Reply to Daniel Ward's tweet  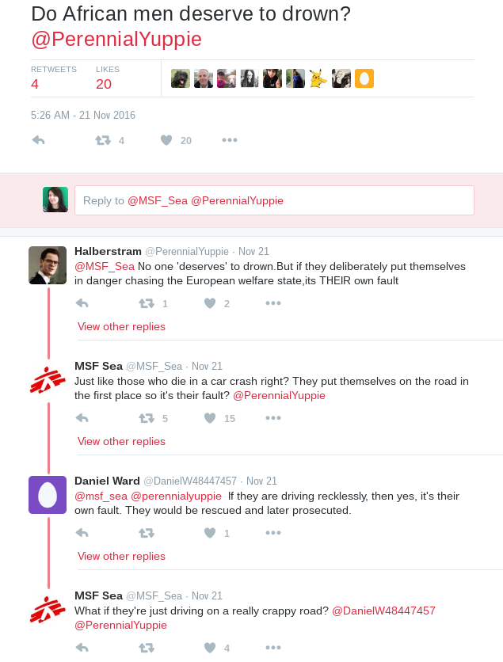82,533
